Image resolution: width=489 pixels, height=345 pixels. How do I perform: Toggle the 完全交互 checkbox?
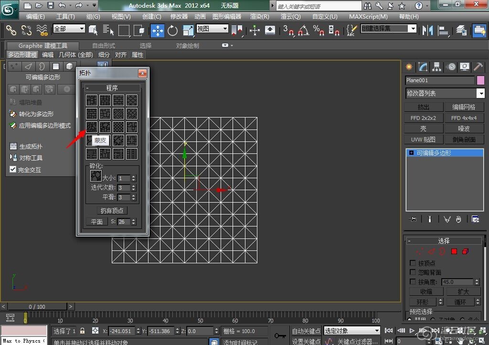pyautogui.click(x=13, y=169)
